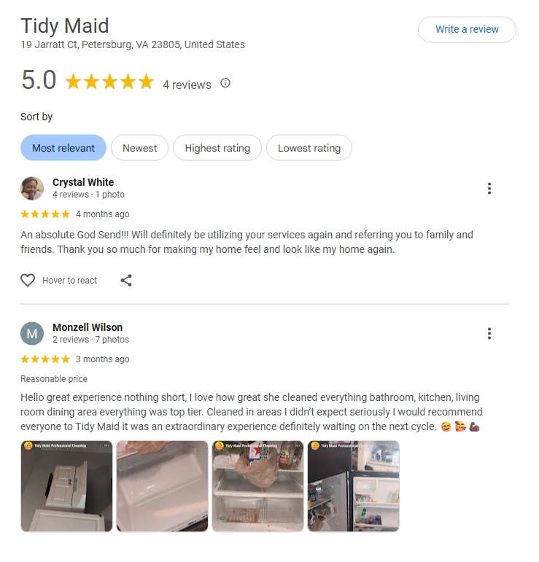
Task: Click the reviews info circle icon
Action: click(225, 83)
